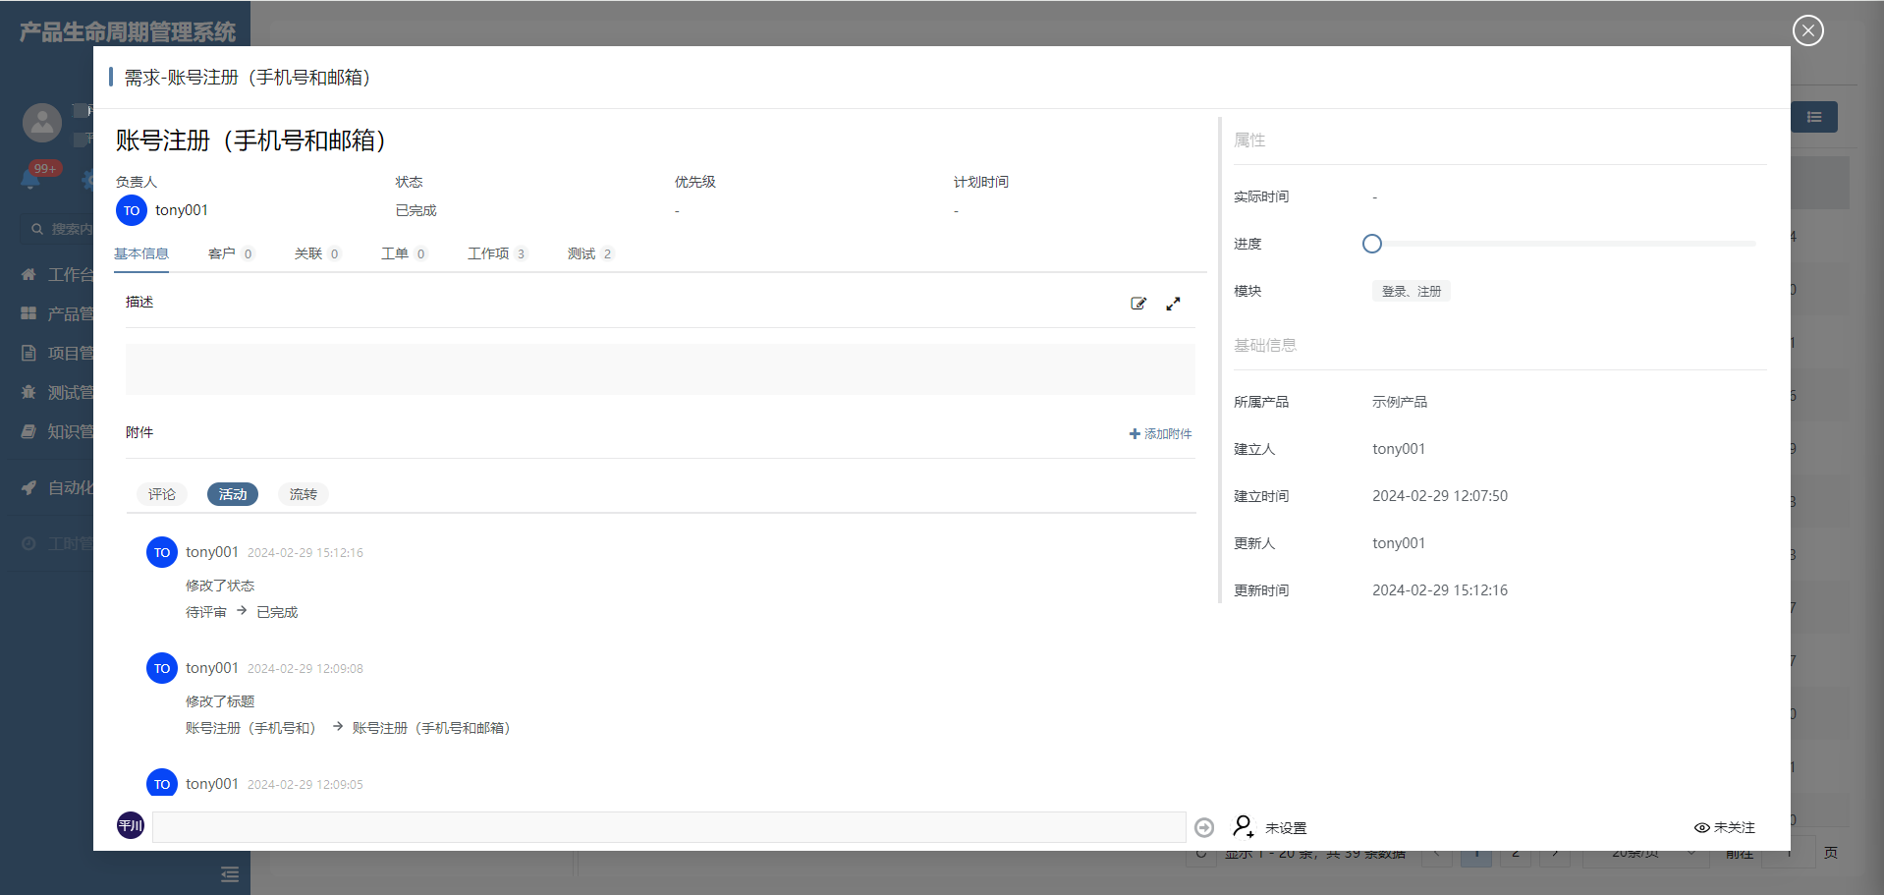The width and height of the screenshot is (1884, 895).
Task: Switch to 工单 tab
Action: point(405,253)
